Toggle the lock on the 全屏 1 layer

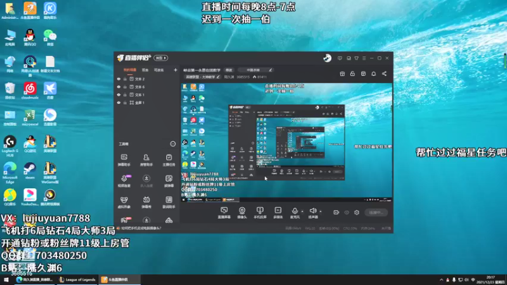pos(125,103)
